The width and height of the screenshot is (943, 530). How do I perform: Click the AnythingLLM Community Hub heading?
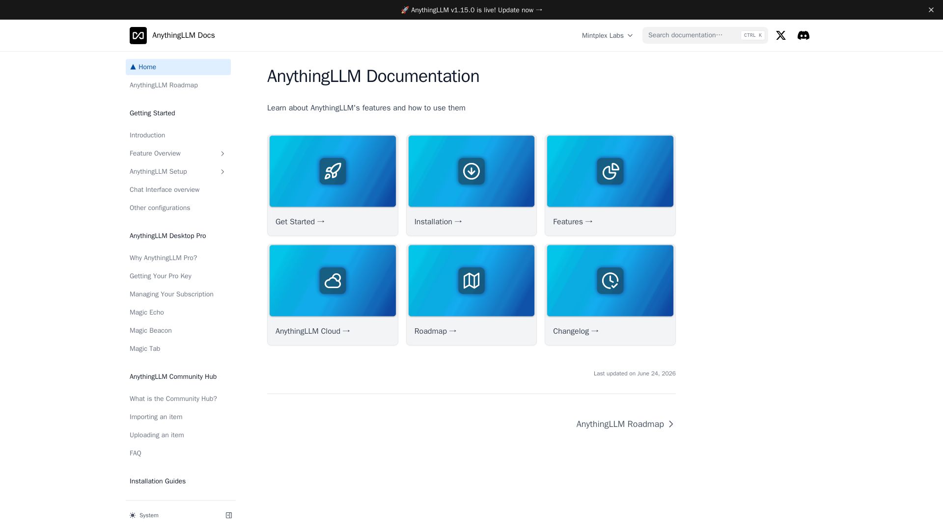[x=173, y=377]
